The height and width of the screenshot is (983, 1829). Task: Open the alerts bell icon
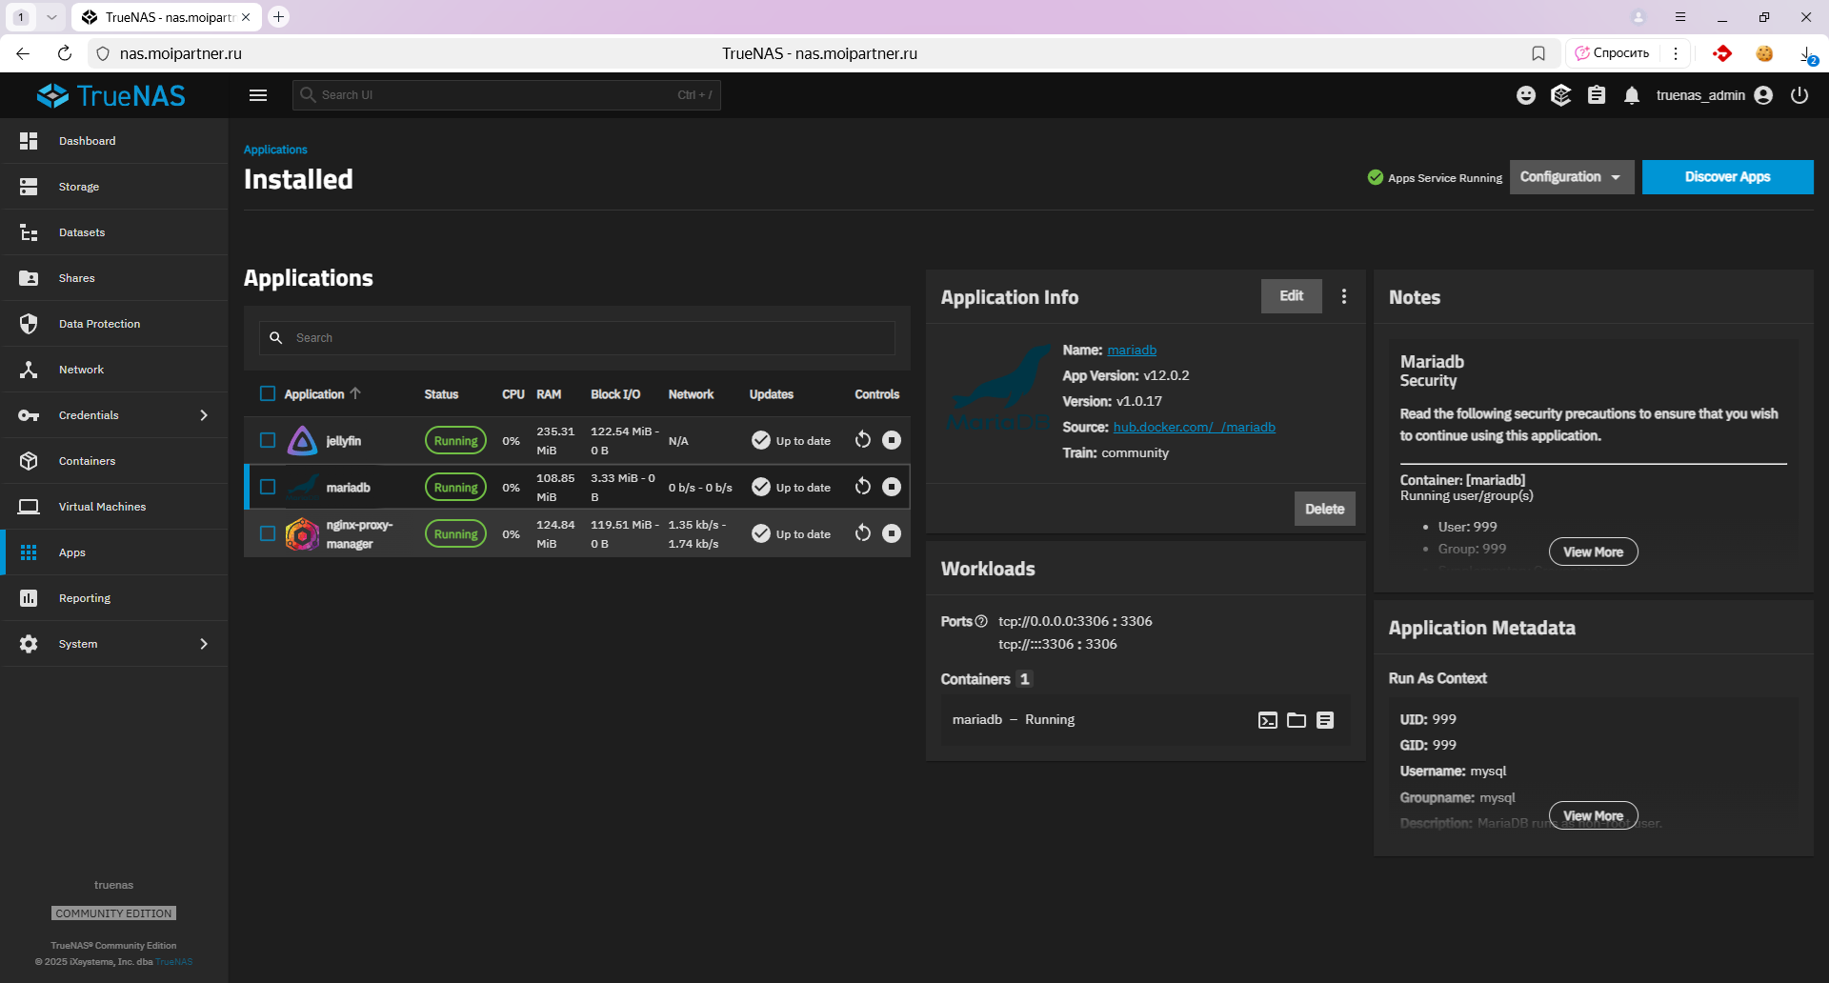(x=1632, y=95)
